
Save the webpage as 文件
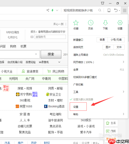click(119, 47)
